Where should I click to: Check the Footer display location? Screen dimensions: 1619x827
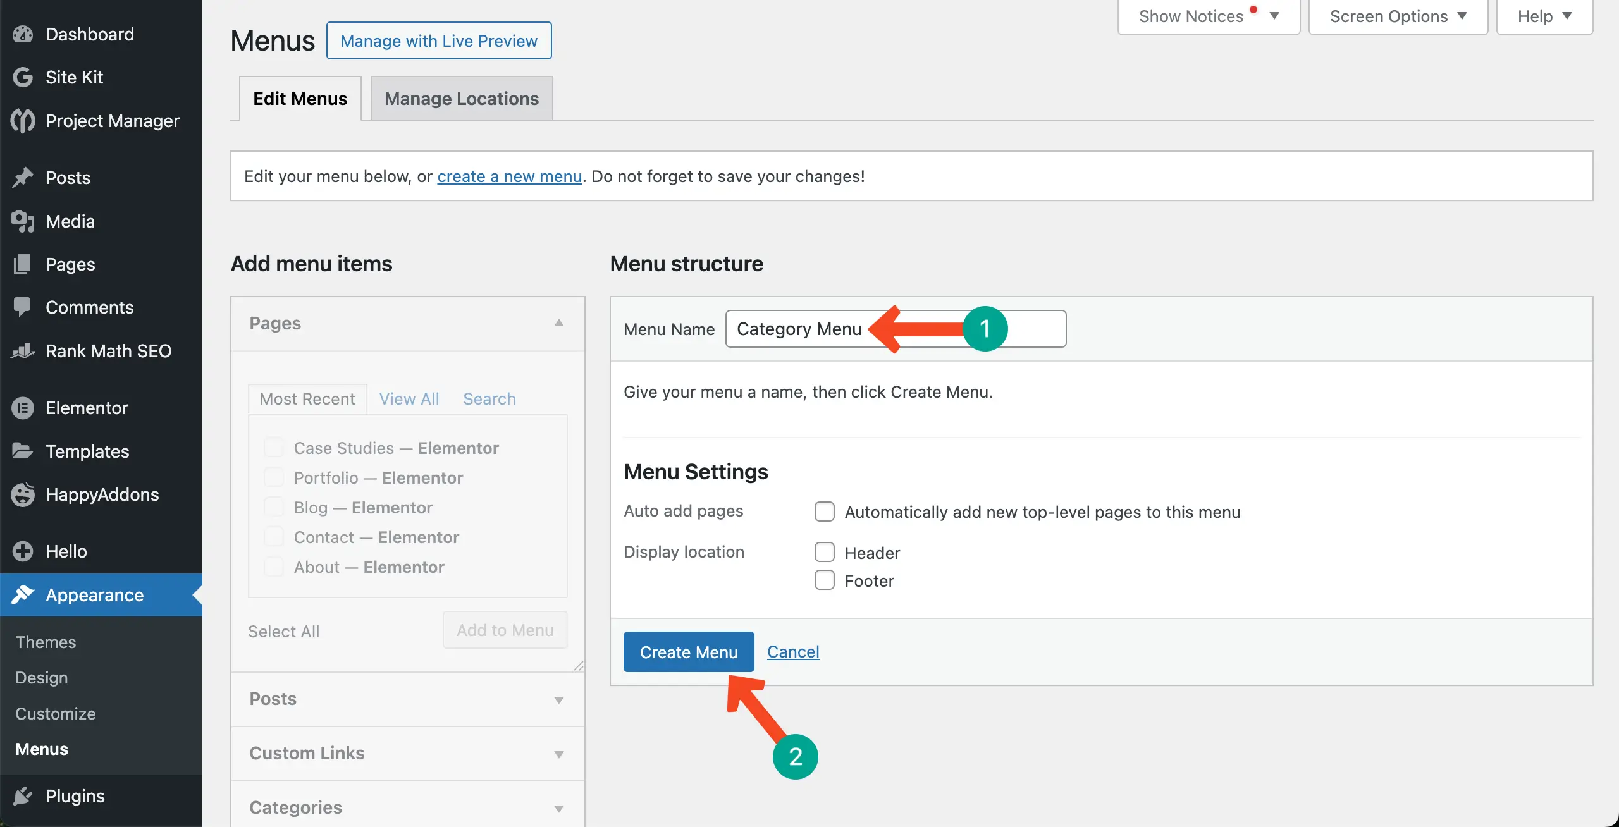click(x=825, y=580)
